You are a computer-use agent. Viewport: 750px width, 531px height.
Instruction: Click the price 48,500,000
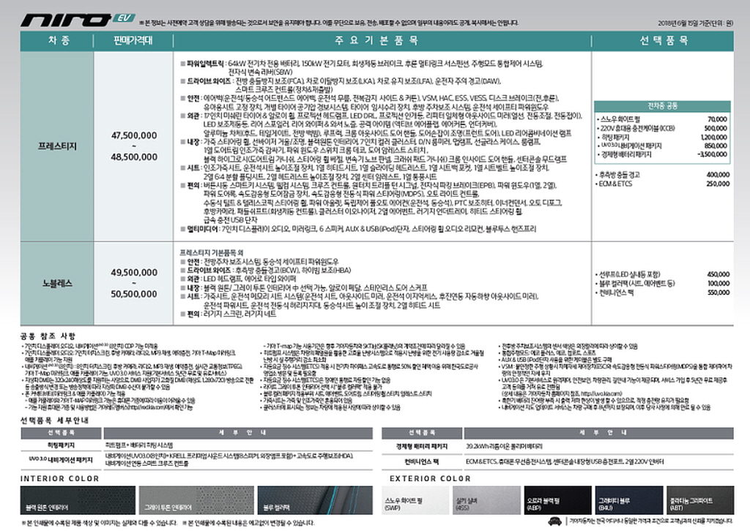[x=134, y=157]
